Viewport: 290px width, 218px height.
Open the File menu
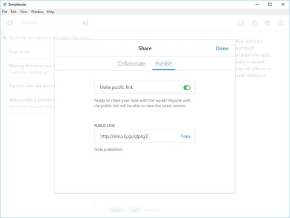[x=5, y=12]
